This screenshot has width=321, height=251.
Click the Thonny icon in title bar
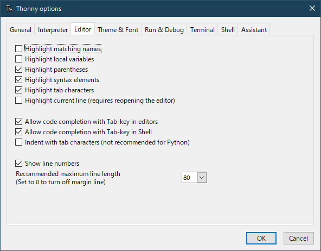9,9
